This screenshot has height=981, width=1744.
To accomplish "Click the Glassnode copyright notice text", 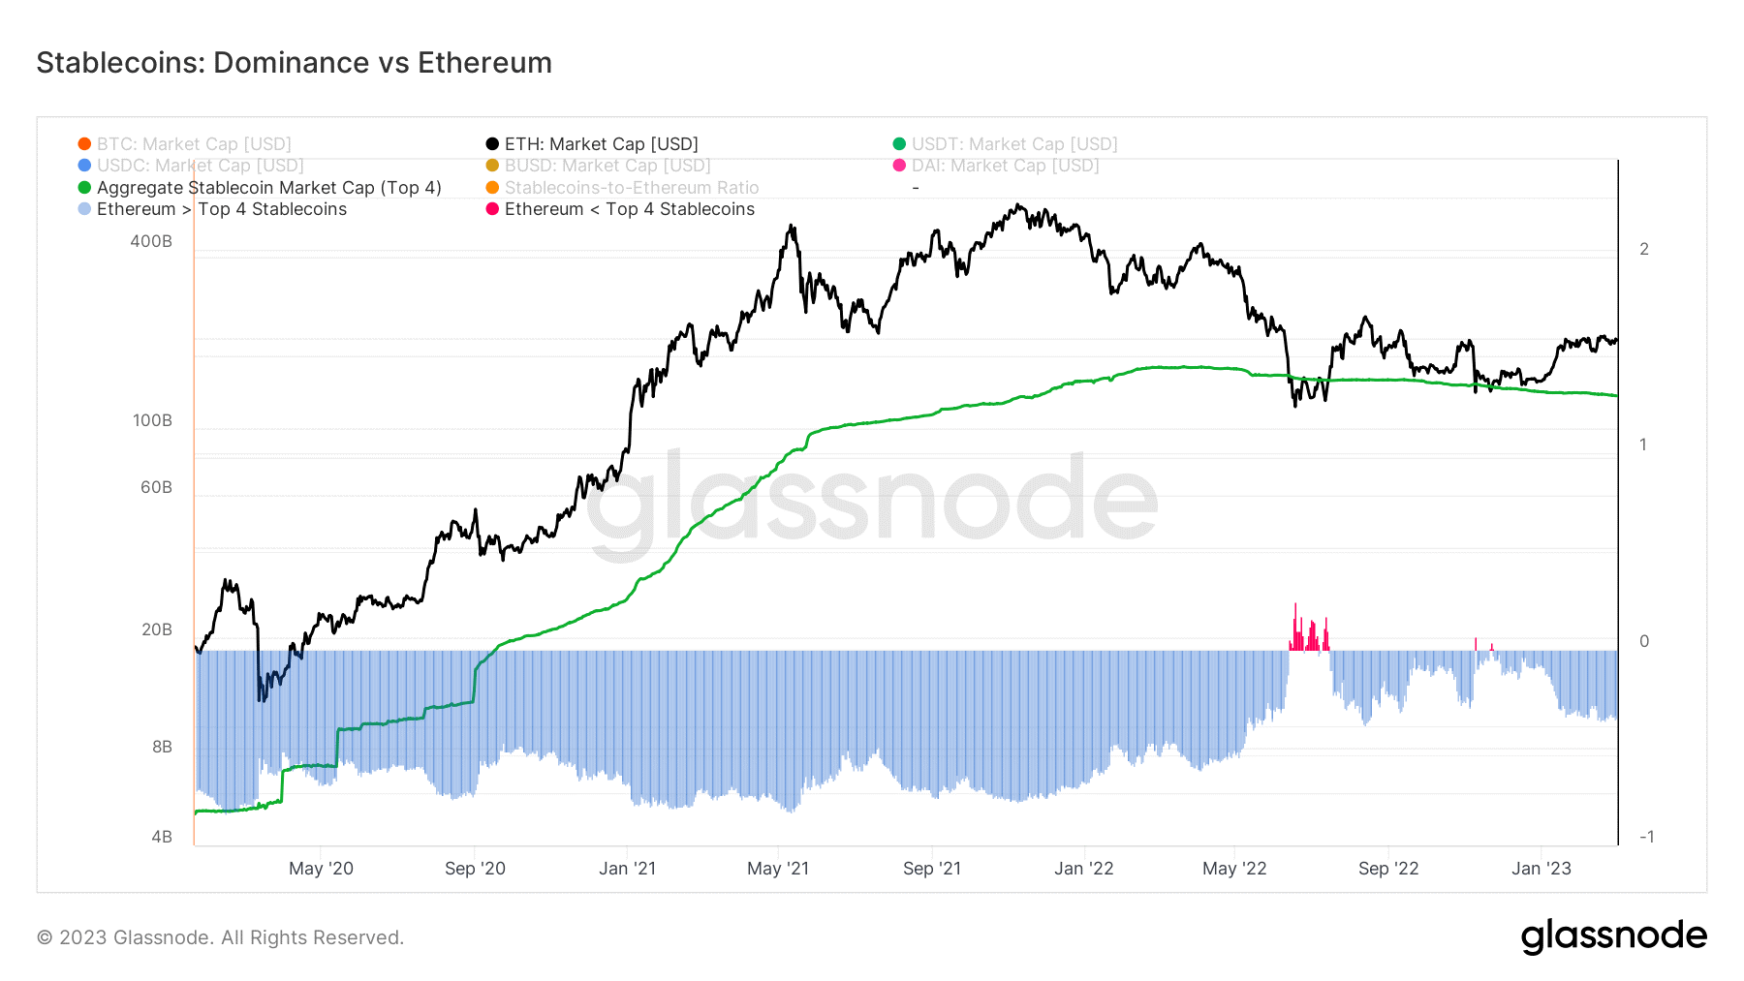I will pos(221,937).
